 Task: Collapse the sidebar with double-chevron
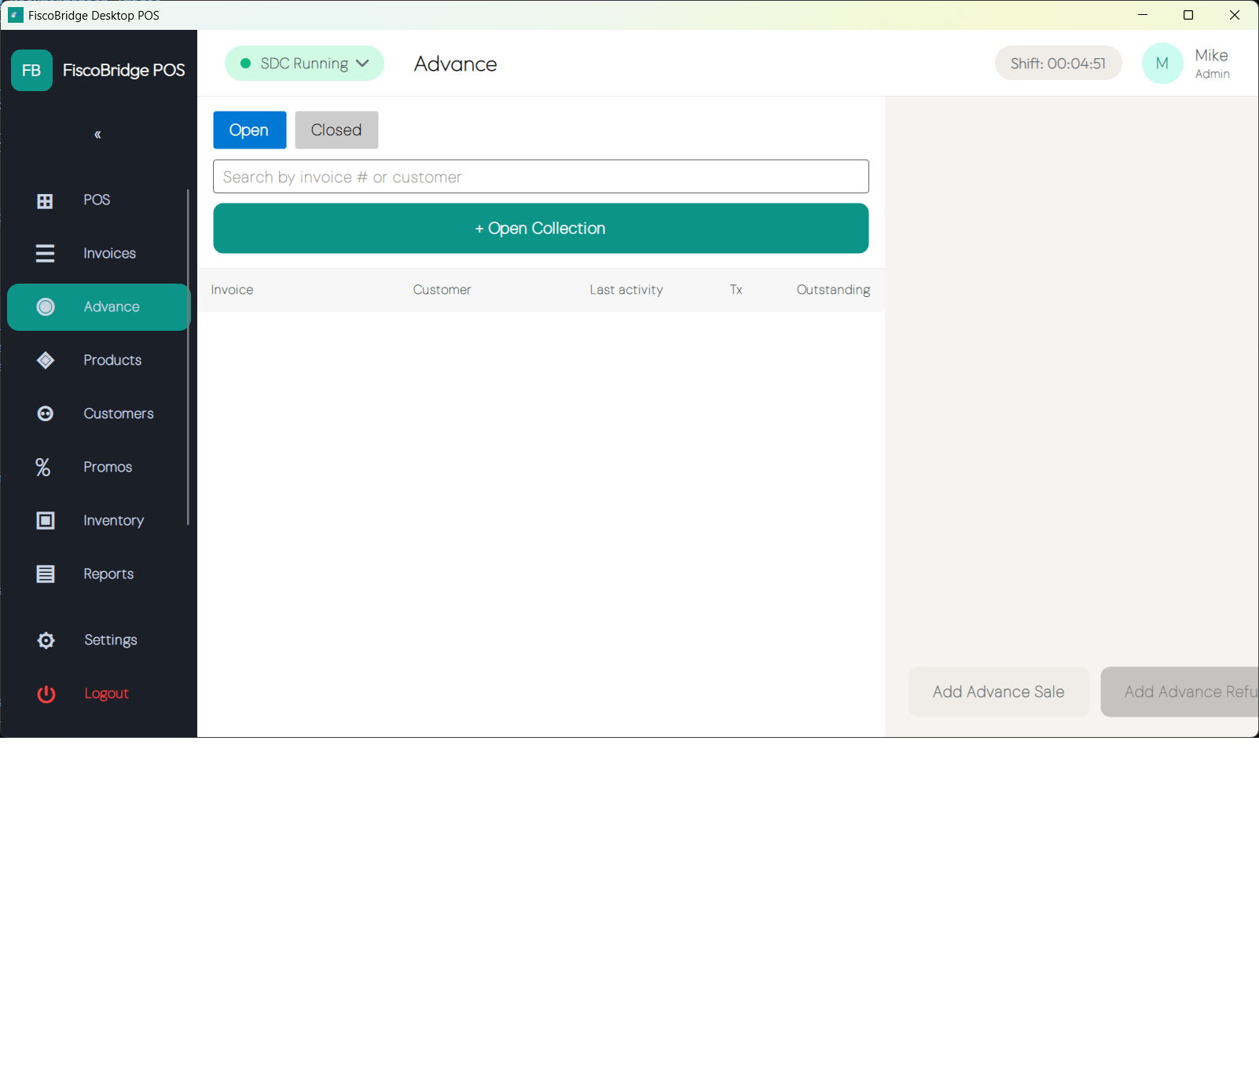(97, 134)
